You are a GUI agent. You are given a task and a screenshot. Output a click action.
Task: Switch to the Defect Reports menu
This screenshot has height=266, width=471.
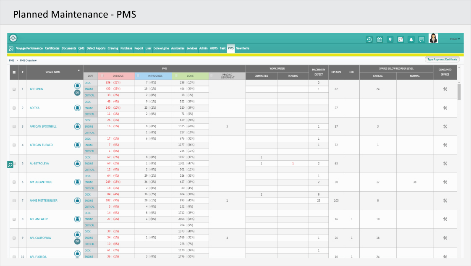pos(96,48)
